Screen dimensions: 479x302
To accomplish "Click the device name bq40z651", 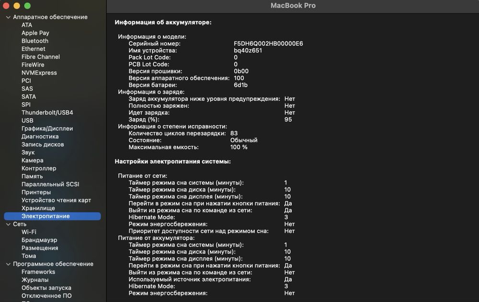I will (x=248, y=50).
